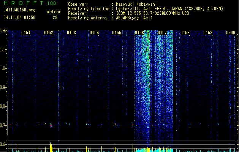
Task: Click the 0151 time marker
Action: pos(26,33)
